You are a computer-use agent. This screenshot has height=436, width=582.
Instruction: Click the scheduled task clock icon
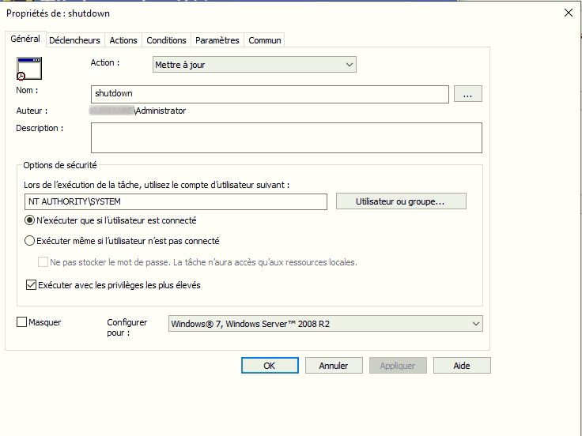coord(28,69)
